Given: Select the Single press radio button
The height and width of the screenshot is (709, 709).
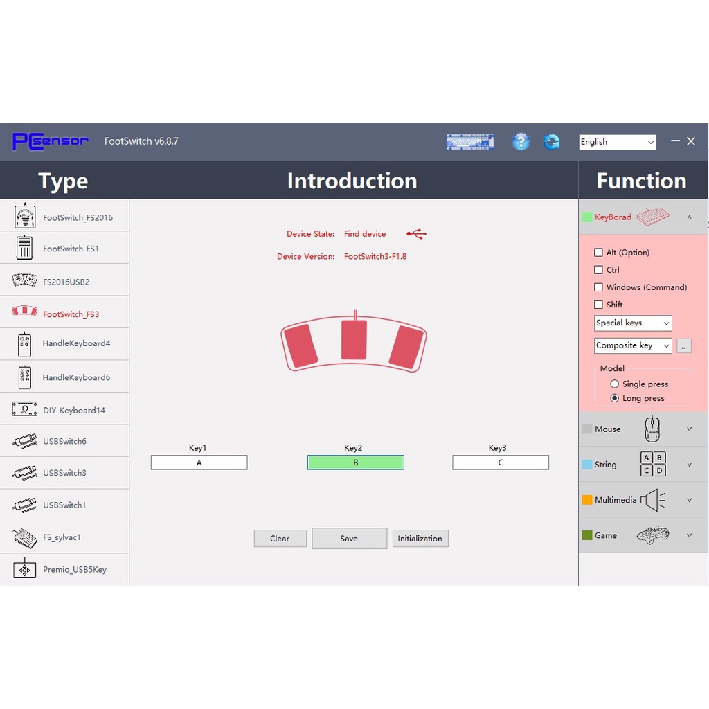Looking at the screenshot, I should click(x=614, y=384).
